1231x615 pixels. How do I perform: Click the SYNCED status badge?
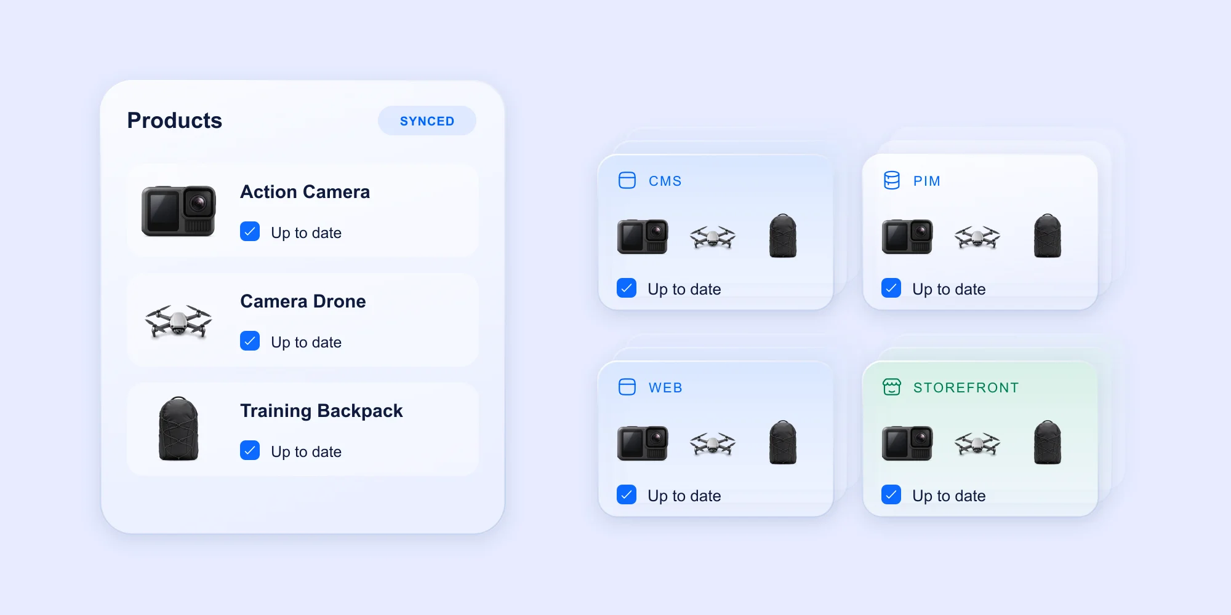[x=427, y=121]
